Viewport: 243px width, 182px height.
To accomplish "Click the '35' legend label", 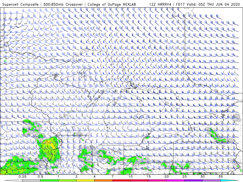I will [x=221, y=177].
